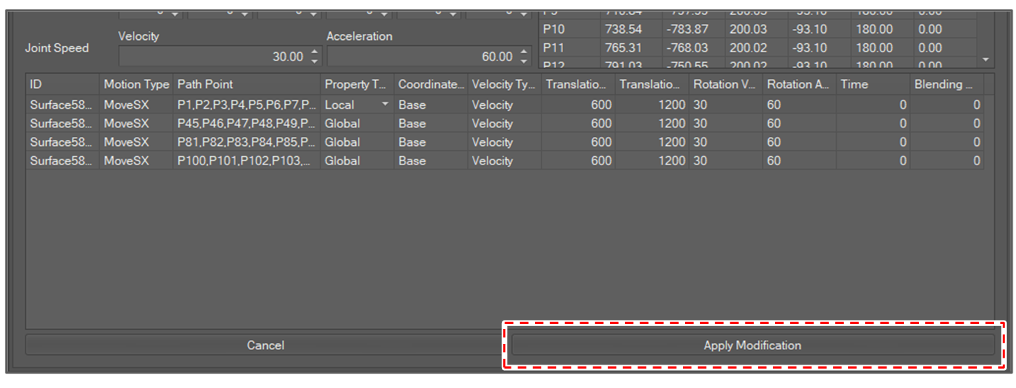Select the row with path points starting P81
The image size is (1016, 388).
click(246, 142)
